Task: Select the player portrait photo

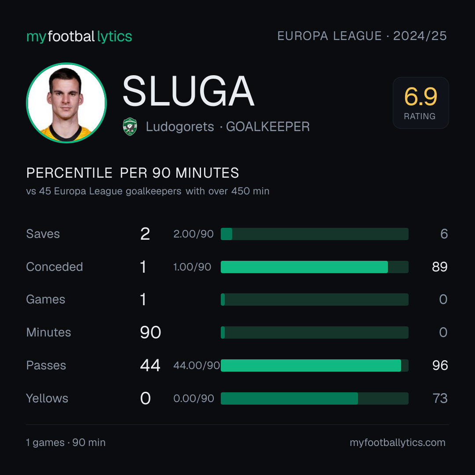Action: [66, 102]
